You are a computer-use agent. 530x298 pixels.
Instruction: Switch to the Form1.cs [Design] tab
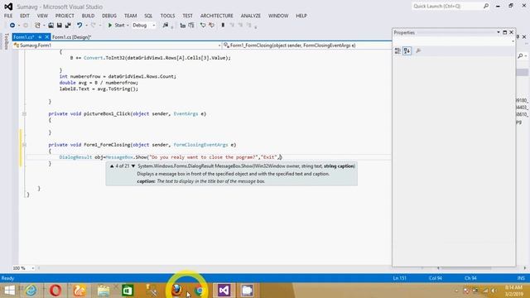[x=72, y=37]
